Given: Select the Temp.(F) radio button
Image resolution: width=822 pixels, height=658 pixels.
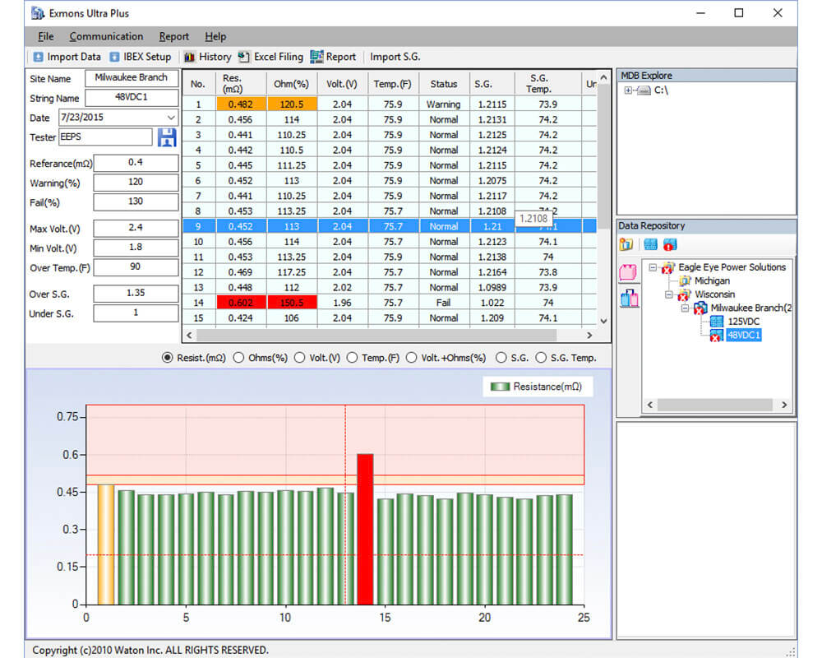Looking at the screenshot, I should (352, 358).
